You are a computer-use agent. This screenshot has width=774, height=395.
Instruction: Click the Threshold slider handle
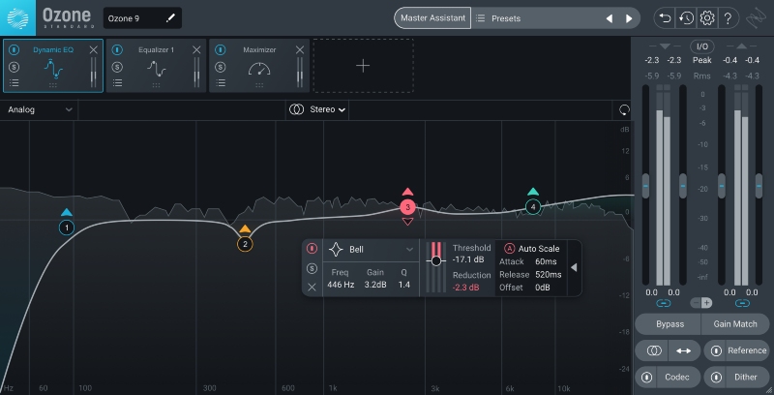436,260
